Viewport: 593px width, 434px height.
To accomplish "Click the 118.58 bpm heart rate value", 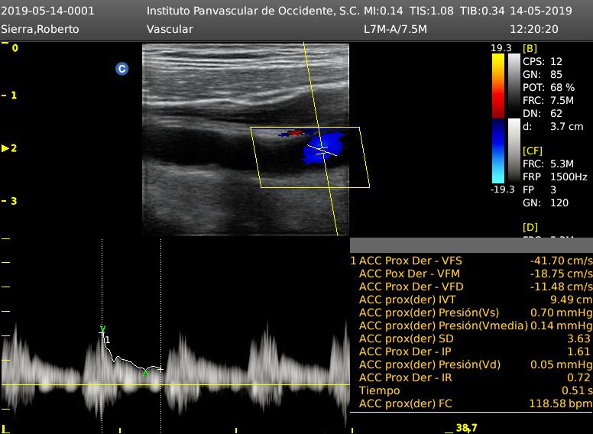I will (560, 403).
